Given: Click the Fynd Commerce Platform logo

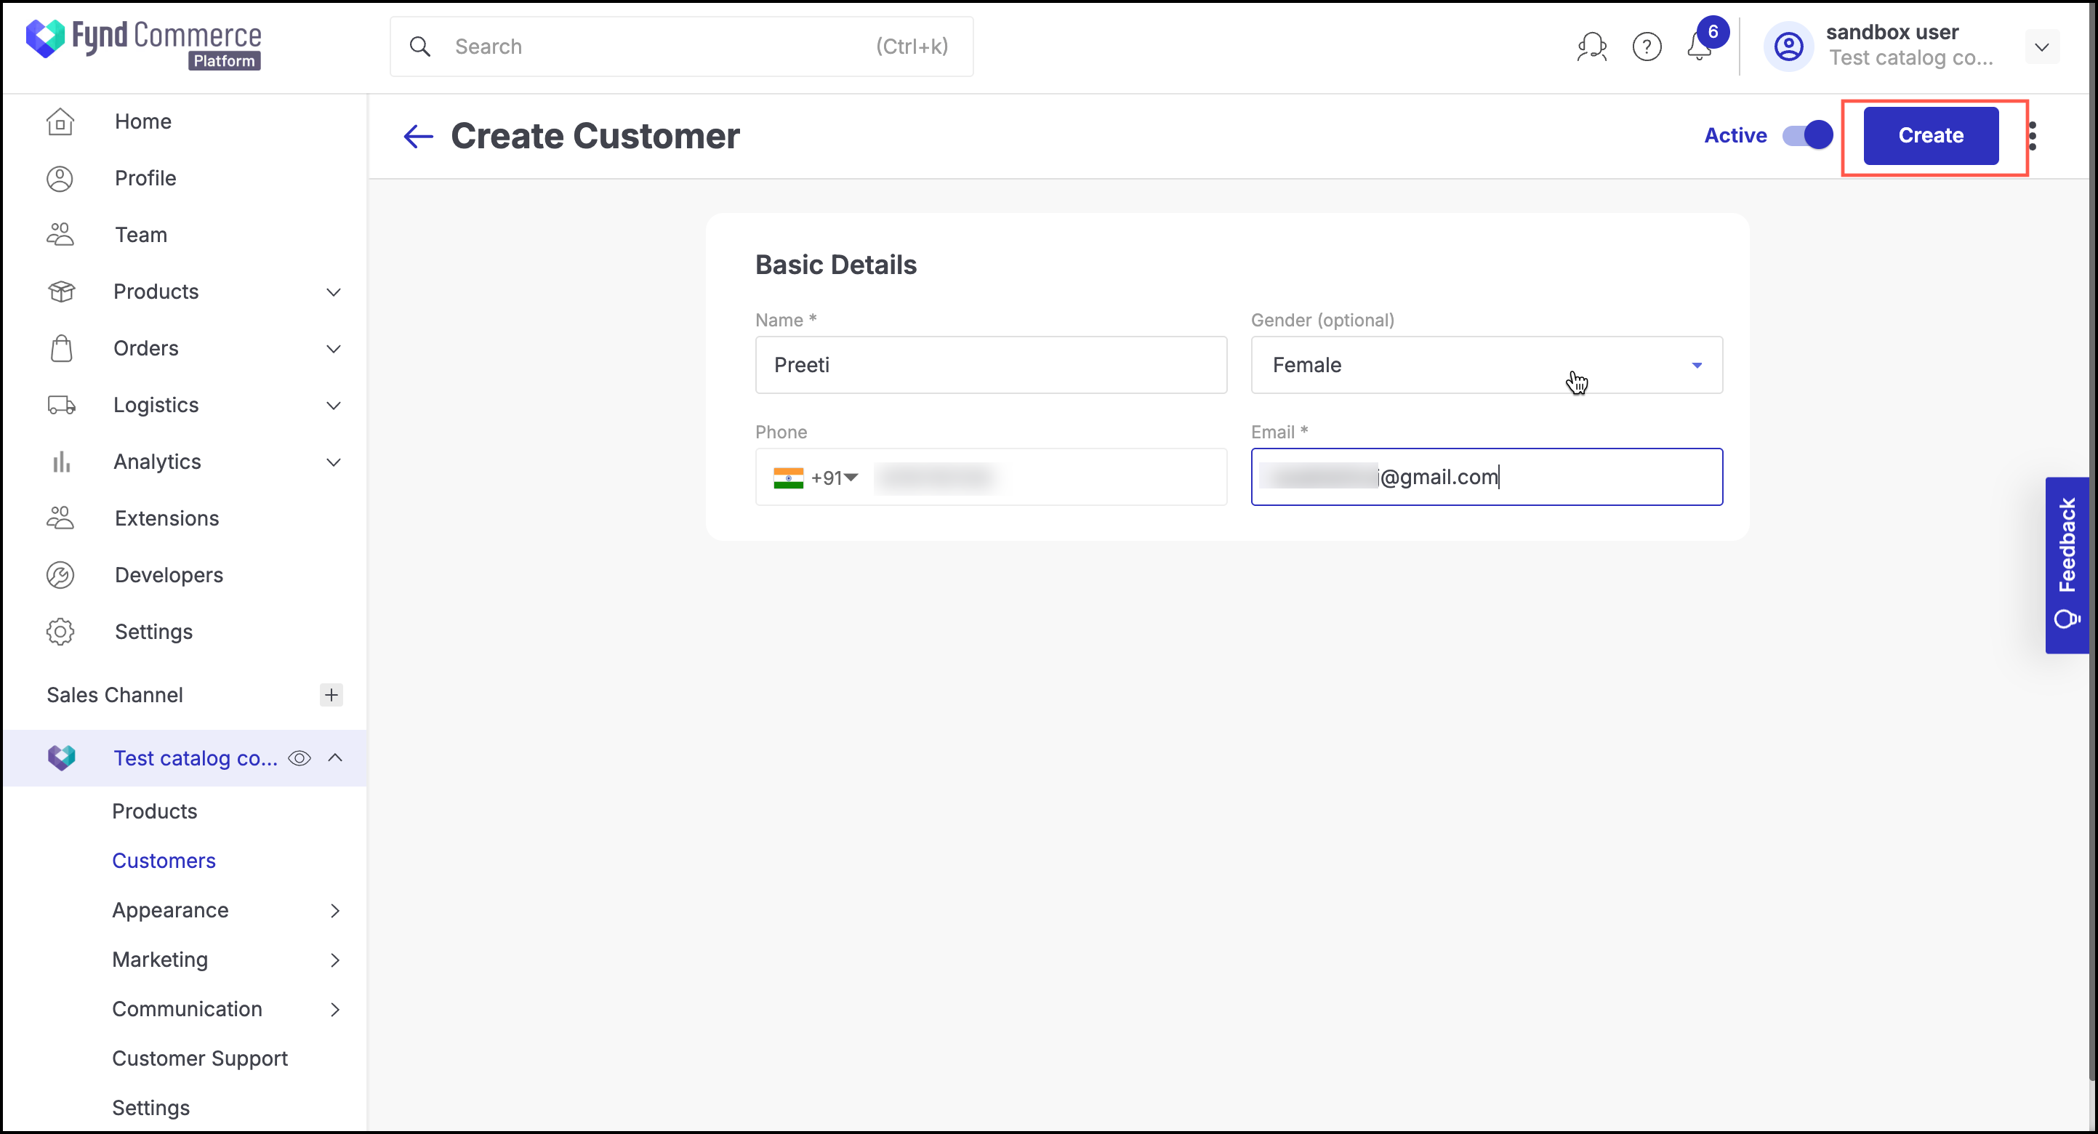Looking at the screenshot, I should click(143, 44).
